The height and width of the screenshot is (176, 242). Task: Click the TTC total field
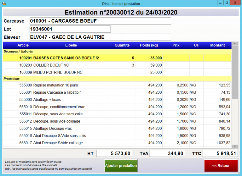click(220, 153)
